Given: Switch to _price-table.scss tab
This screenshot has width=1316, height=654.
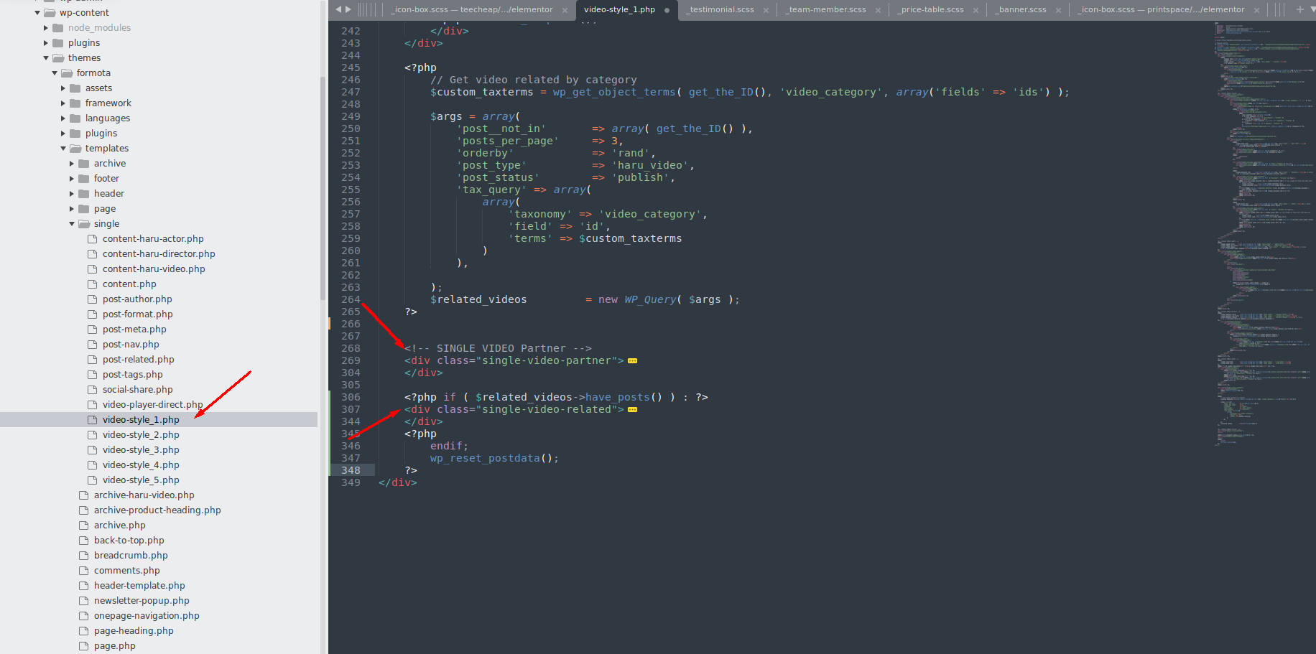Looking at the screenshot, I should [x=930, y=9].
